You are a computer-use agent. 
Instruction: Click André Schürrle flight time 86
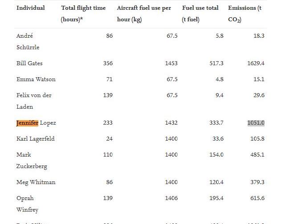[109, 36]
